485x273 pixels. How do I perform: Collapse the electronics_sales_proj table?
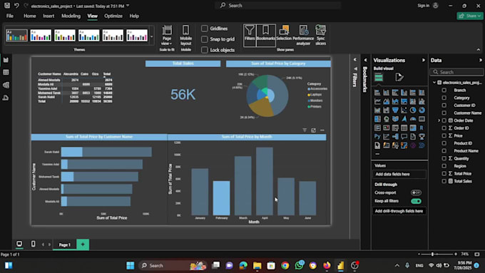click(x=434, y=83)
